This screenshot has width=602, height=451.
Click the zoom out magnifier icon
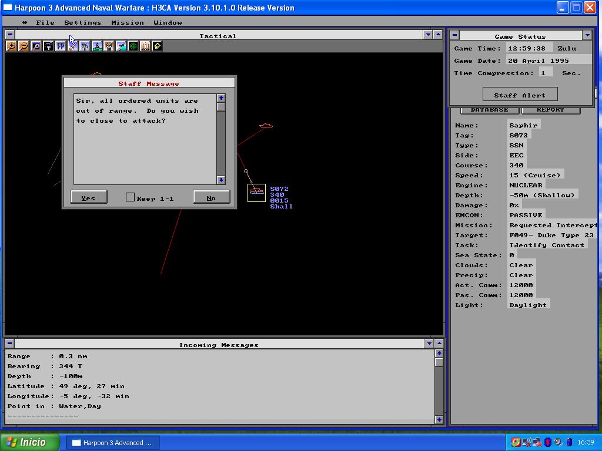[x=24, y=46]
